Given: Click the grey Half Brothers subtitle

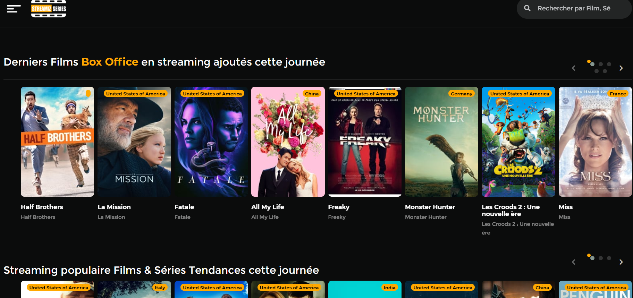Looking at the screenshot, I should 38,217.
